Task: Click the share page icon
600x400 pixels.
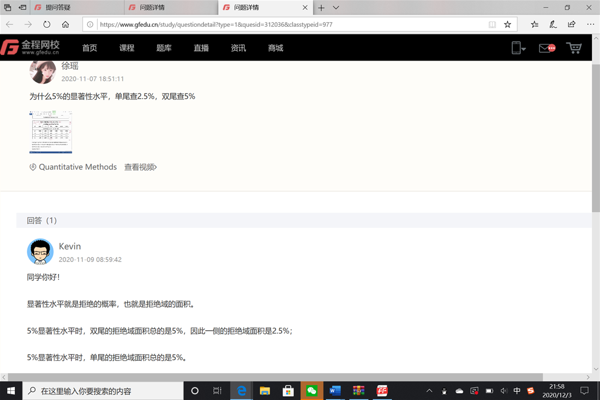Action: tap(571, 25)
